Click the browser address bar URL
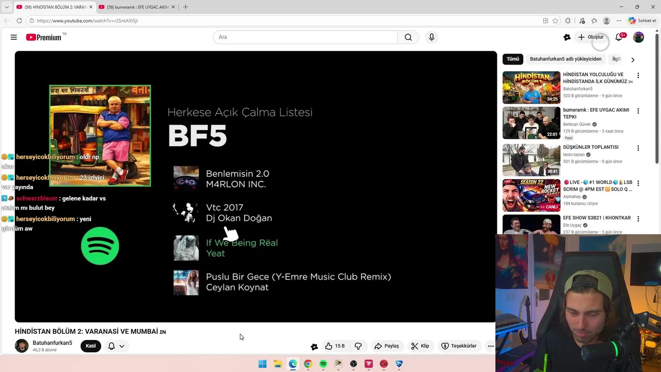This screenshot has height=372, width=661. (x=87, y=21)
